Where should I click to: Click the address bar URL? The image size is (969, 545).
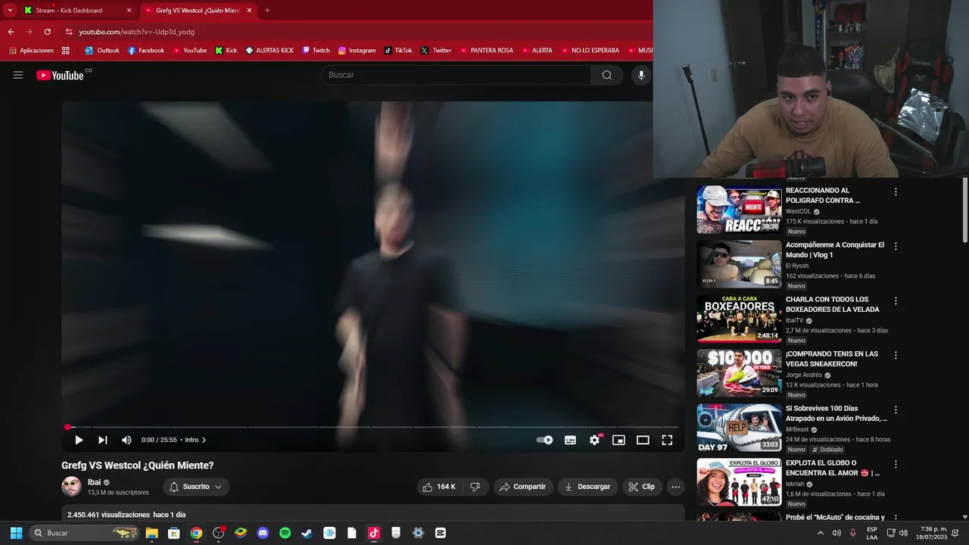[136, 32]
